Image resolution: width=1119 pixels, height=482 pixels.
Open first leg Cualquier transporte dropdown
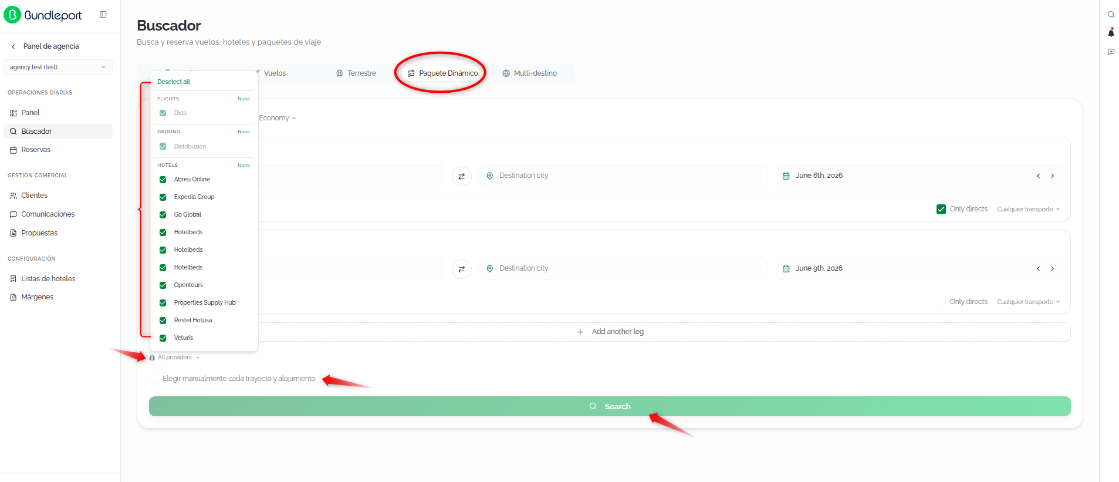(x=1029, y=210)
